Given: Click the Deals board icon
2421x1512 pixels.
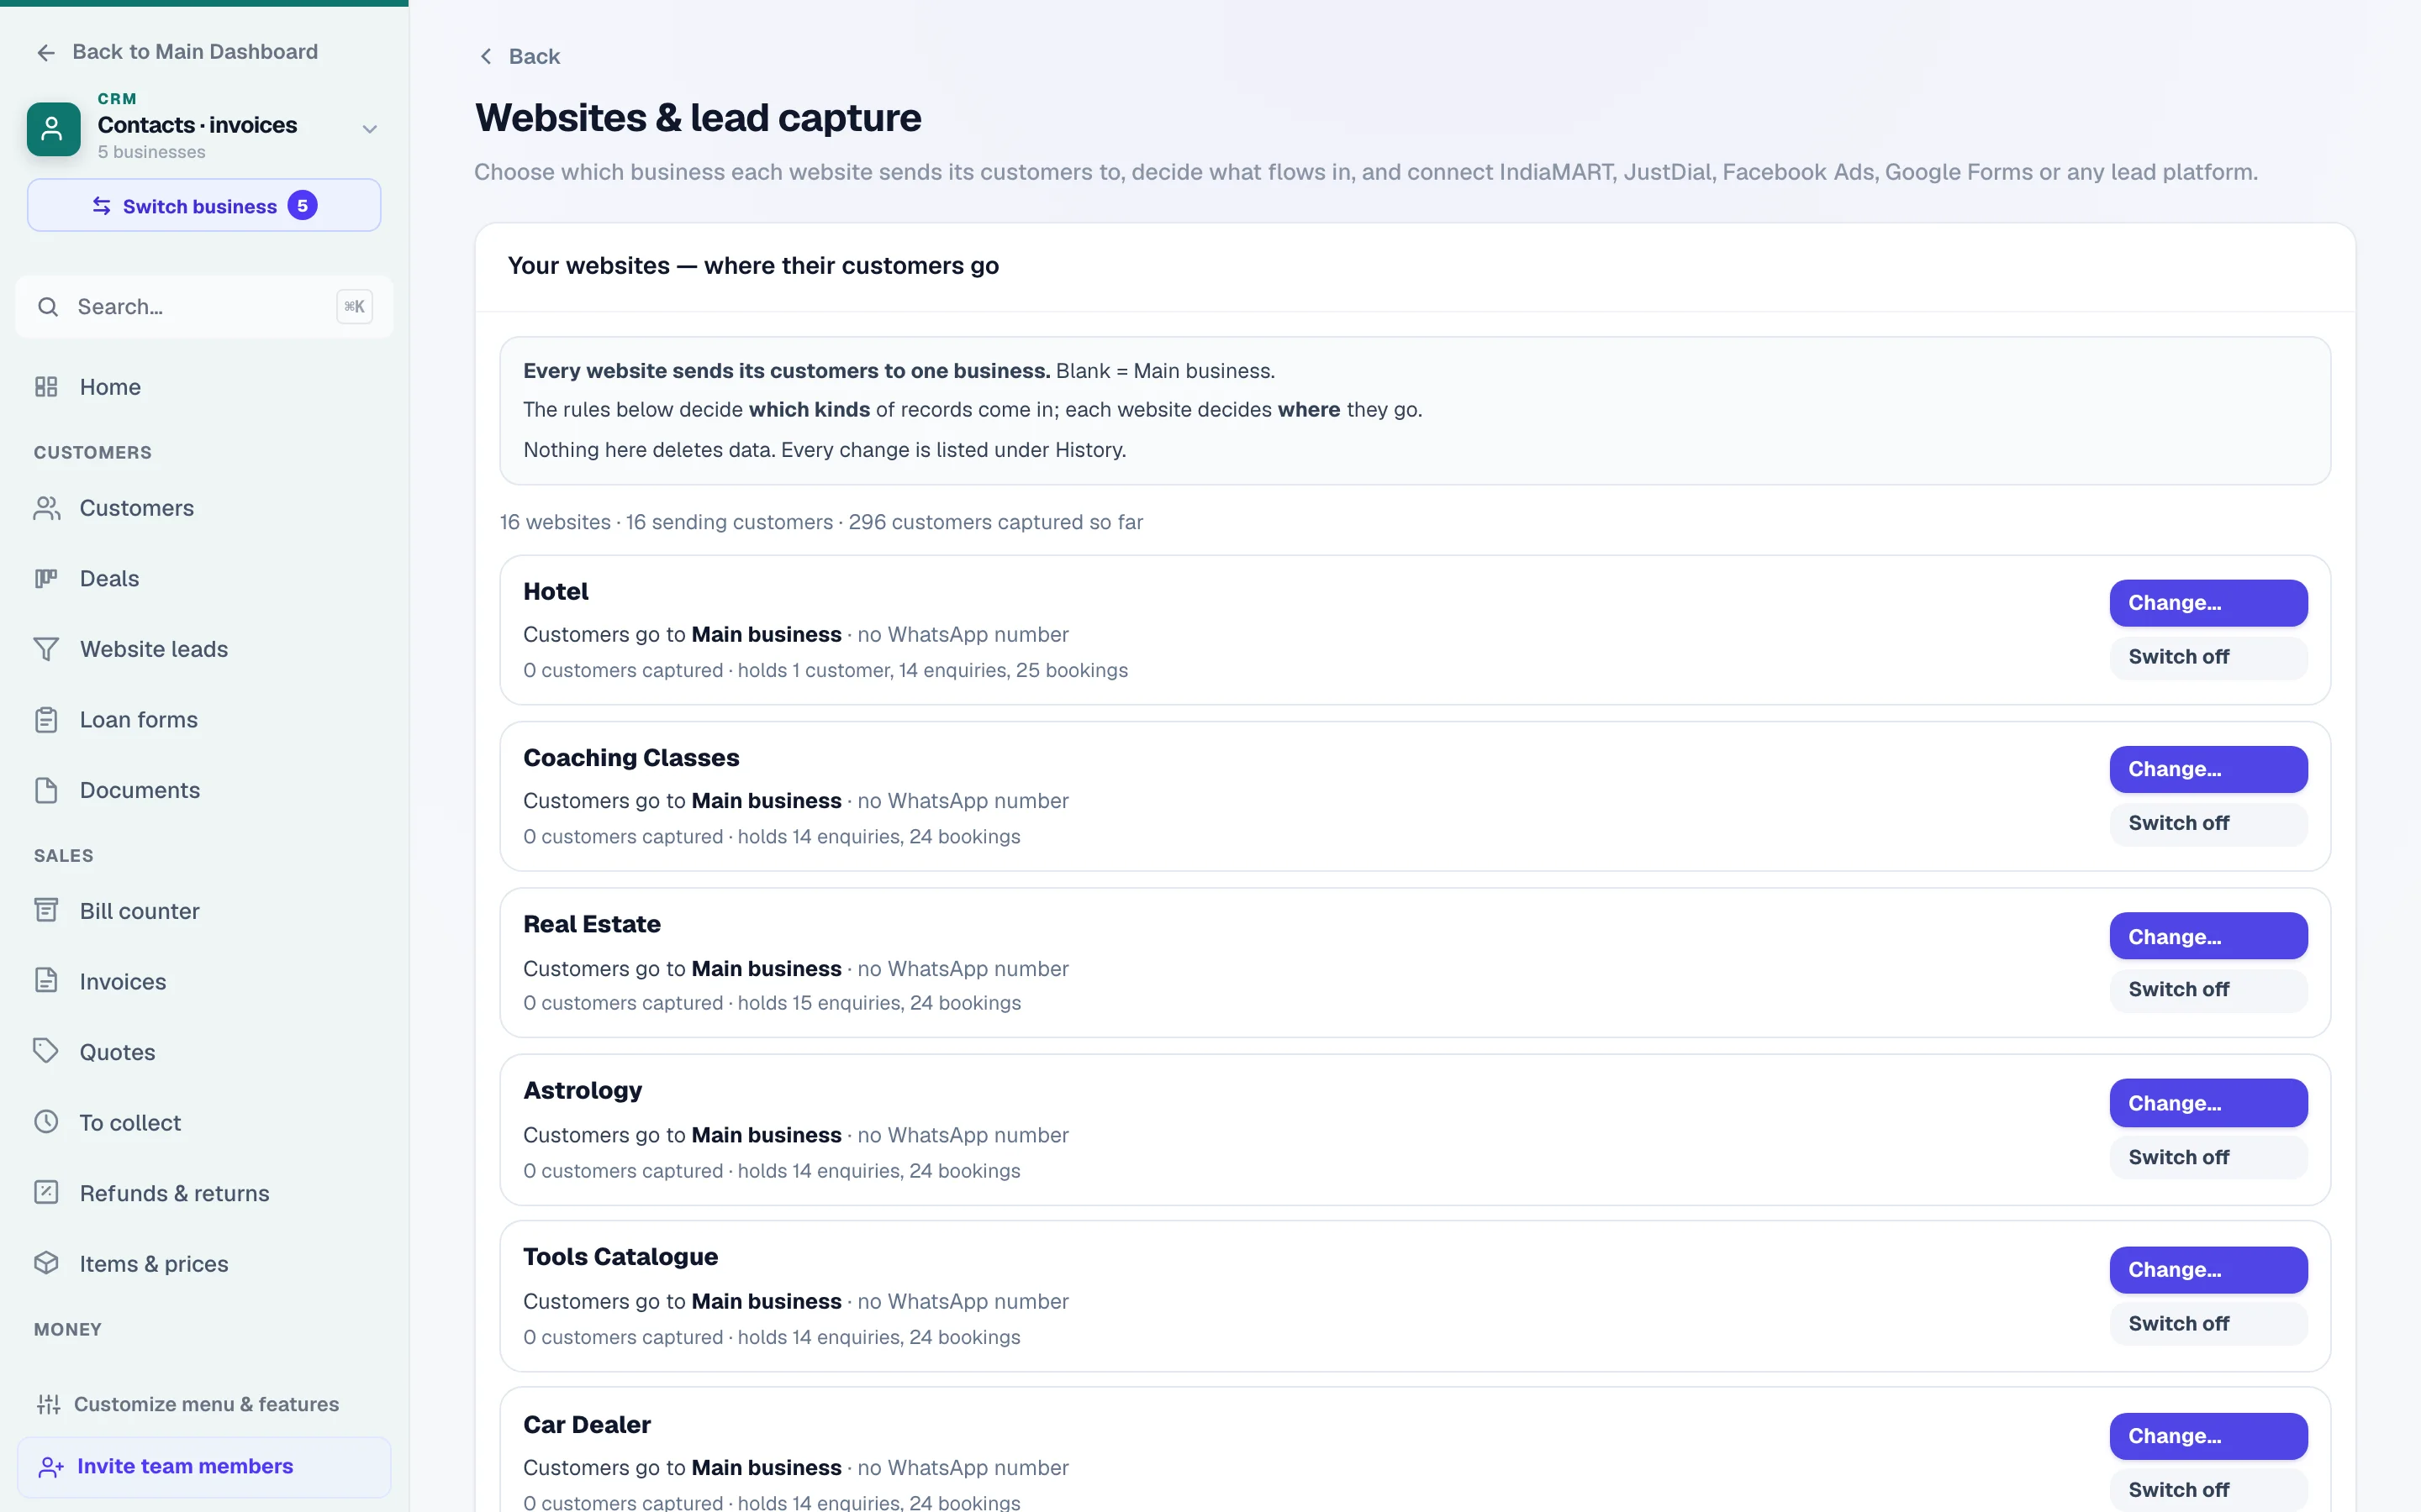Looking at the screenshot, I should (x=46, y=578).
